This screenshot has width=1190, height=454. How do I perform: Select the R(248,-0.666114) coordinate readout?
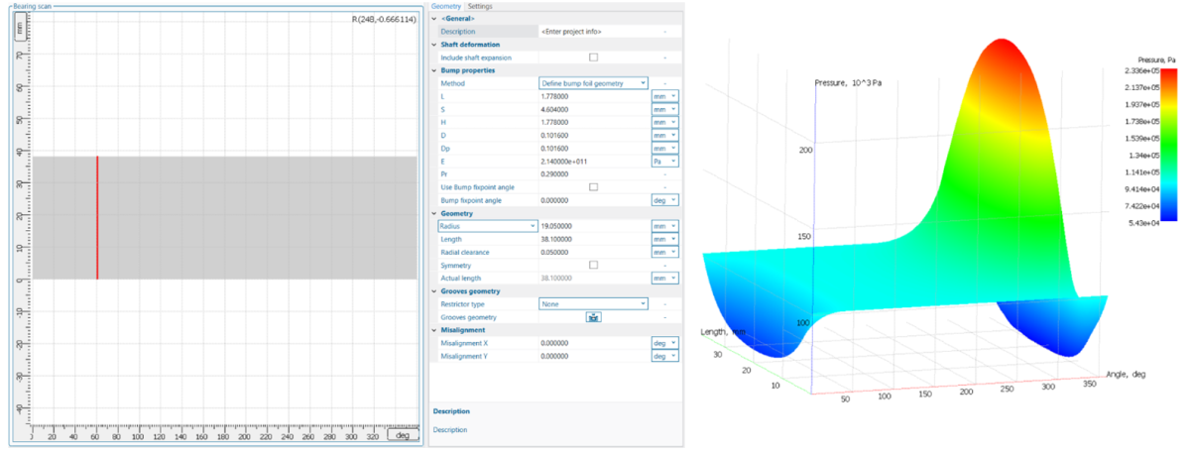pyautogui.click(x=382, y=19)
